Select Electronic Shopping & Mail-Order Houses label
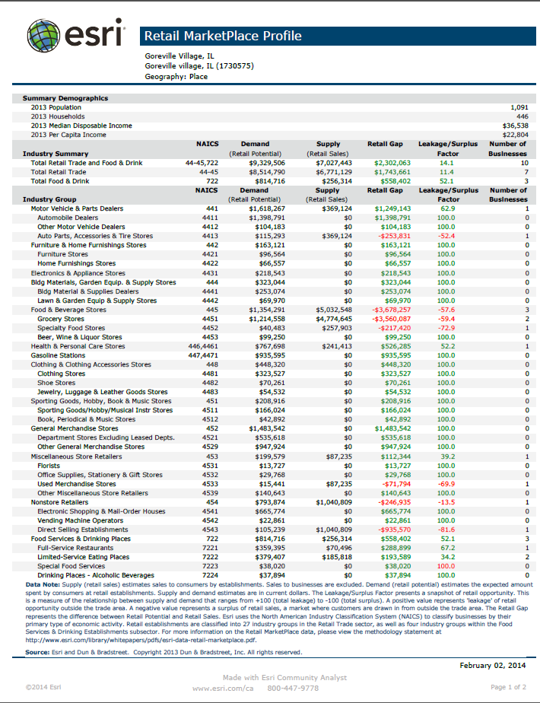The image size is (540, 703). (x=101, y=511)
